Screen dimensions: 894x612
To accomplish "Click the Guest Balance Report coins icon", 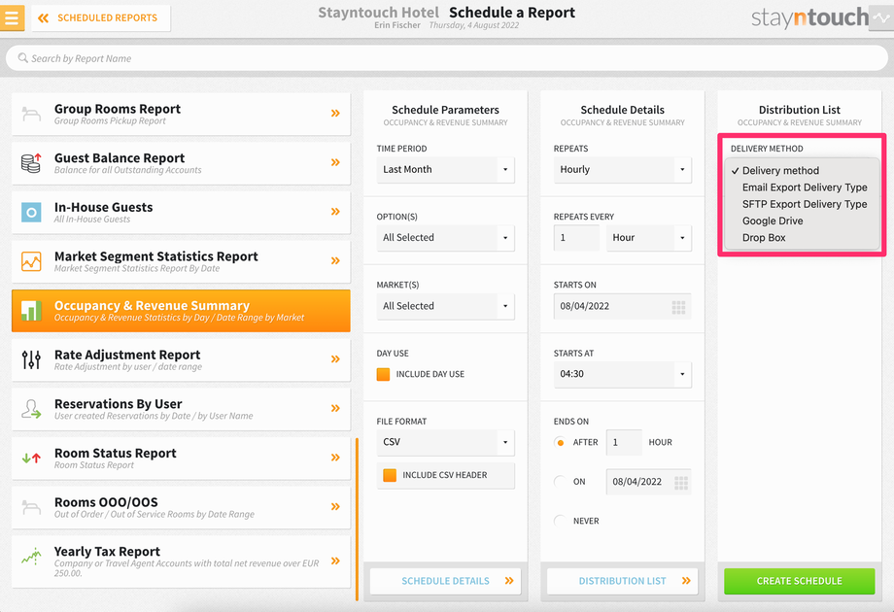I will pos(31,163).
